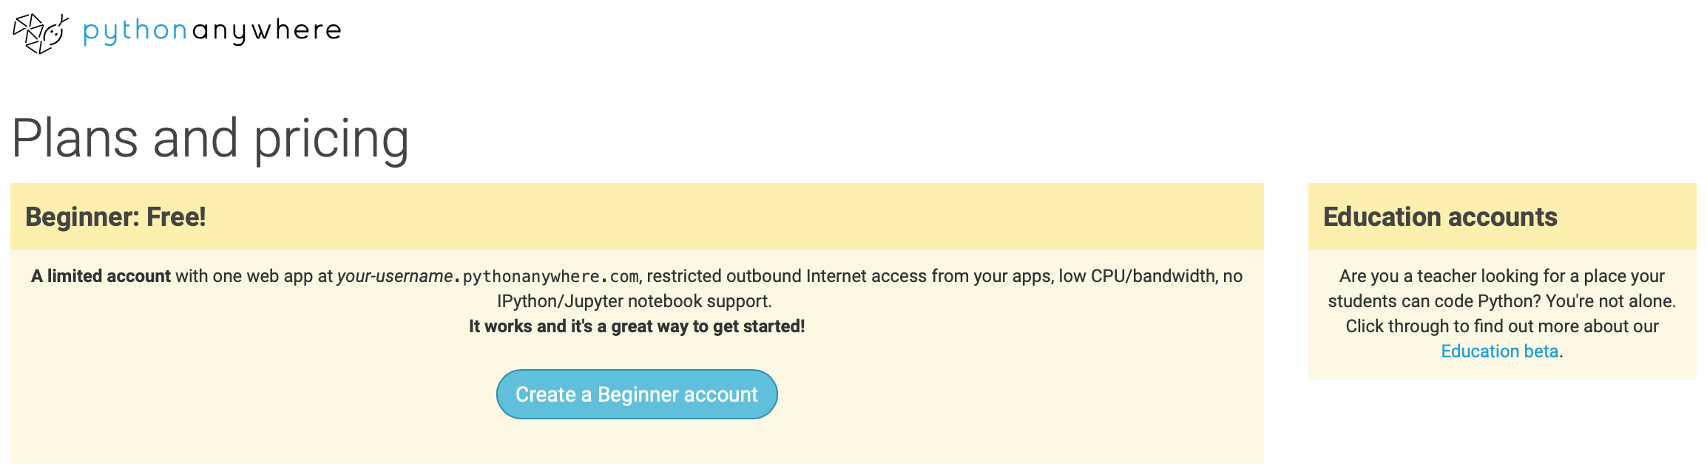The image size is (1707, 474).
Task: Open the "Education beta" link
Action: pos(1499,351)
